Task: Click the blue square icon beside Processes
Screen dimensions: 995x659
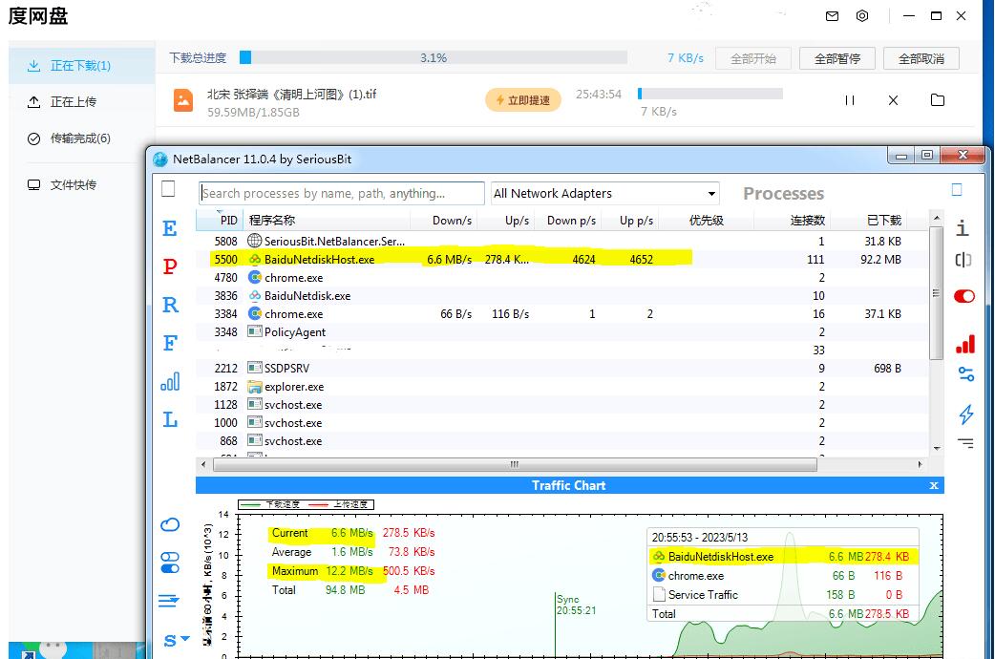Action: (957, 190)
